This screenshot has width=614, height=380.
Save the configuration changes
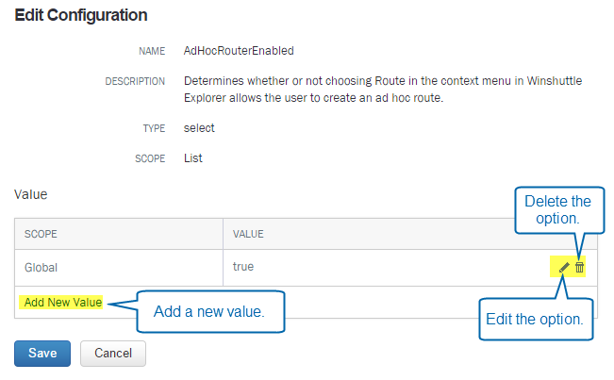click(42, 354)
